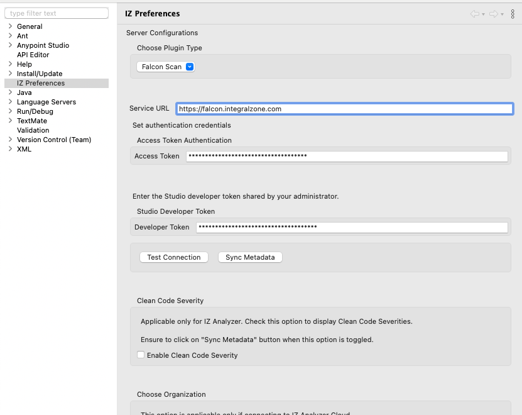Click the Server Configurations label

point(162,33)
